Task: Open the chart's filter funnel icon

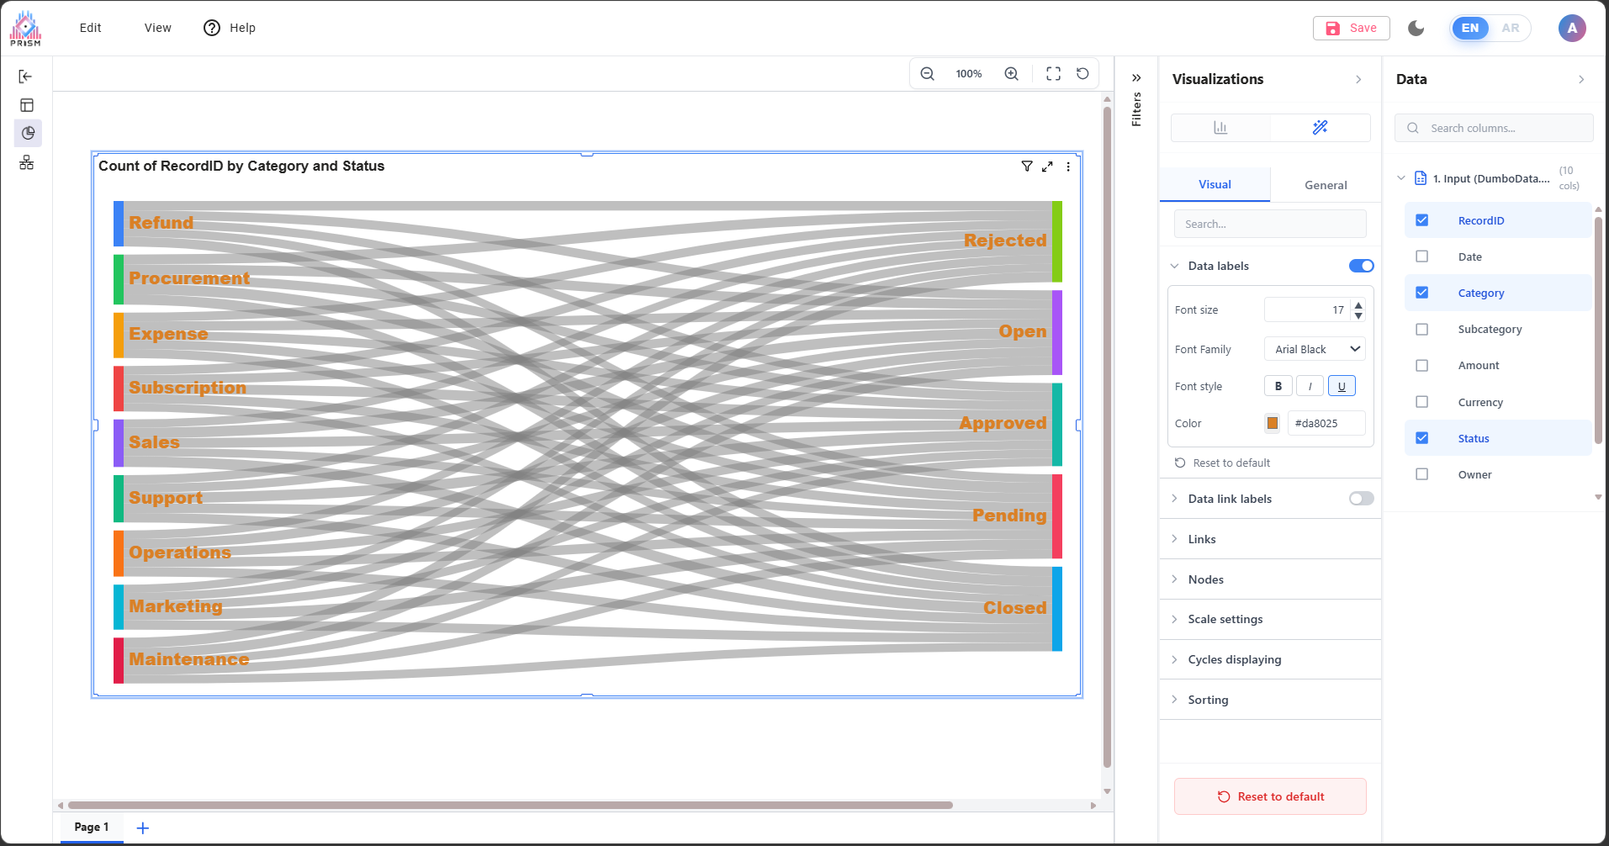Action: (x=1027, y=167)
